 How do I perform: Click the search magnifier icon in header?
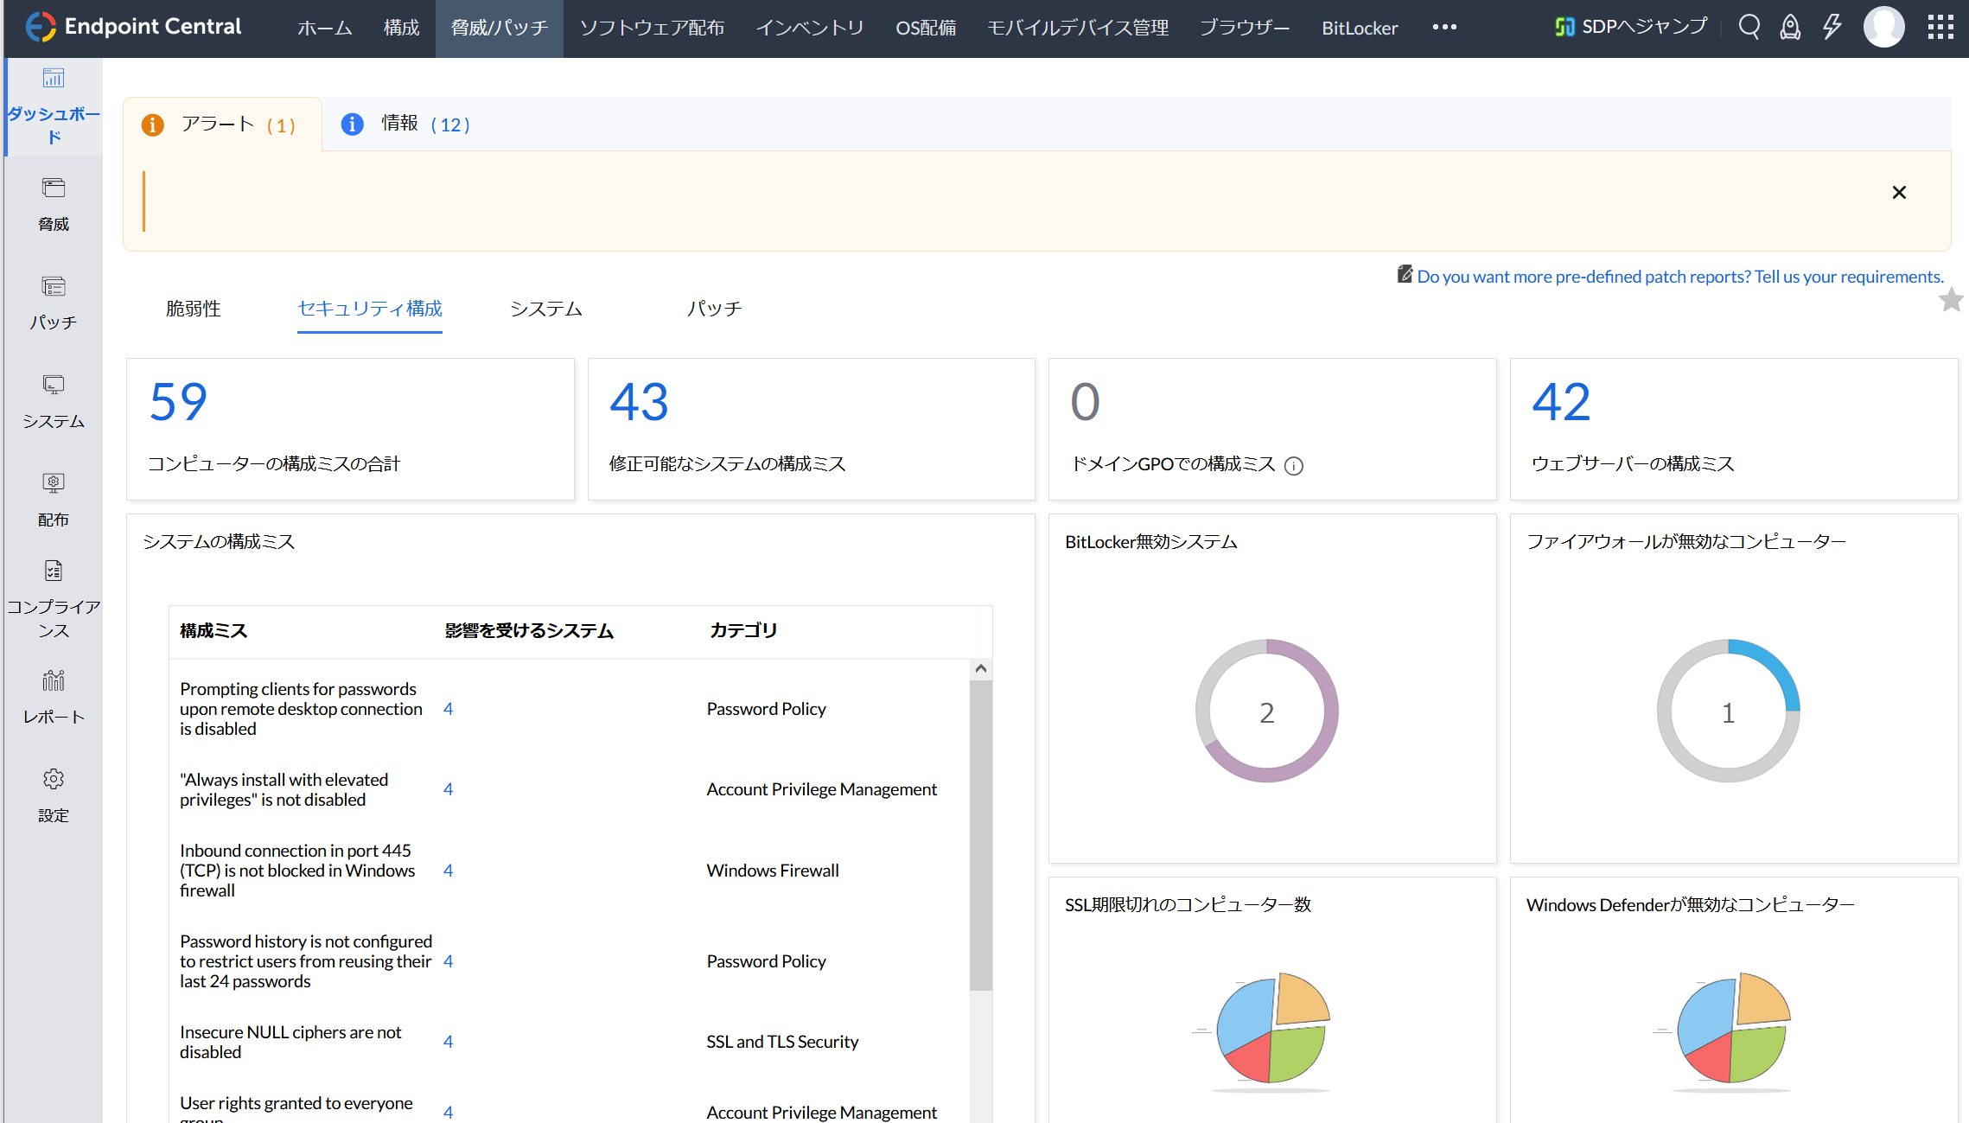coord(1749,28)
